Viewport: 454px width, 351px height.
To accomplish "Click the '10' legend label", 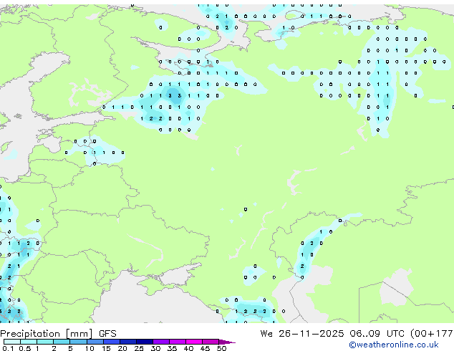I will [90, 348].
